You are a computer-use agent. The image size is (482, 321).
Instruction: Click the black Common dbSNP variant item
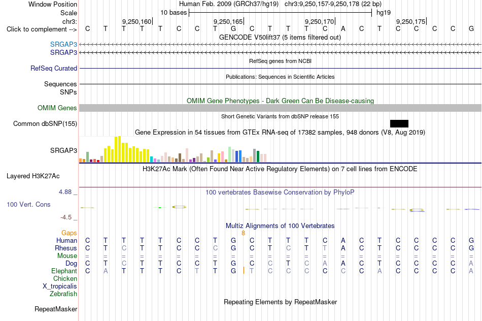[x=399, y=124]
